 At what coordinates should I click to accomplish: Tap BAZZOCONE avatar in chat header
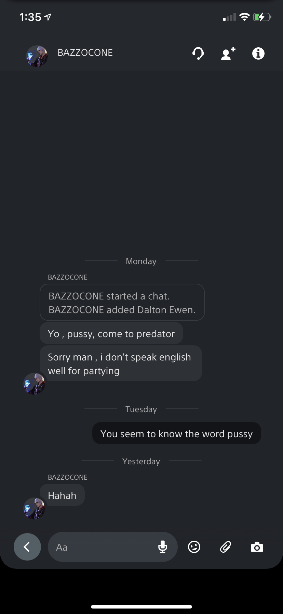pos(37,56)
